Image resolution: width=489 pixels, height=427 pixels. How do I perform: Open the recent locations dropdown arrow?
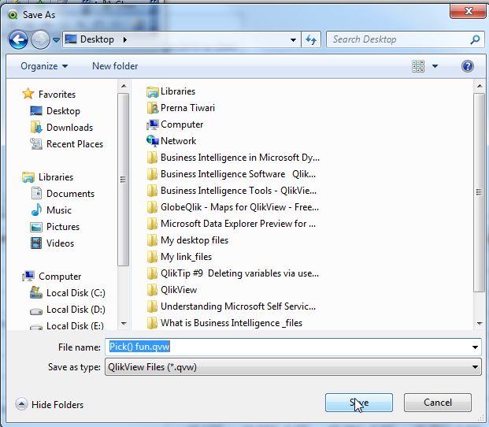[x=56, y=40]
